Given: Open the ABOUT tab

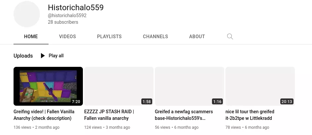Looking at the screenshot, I should (x=197, y=37).
